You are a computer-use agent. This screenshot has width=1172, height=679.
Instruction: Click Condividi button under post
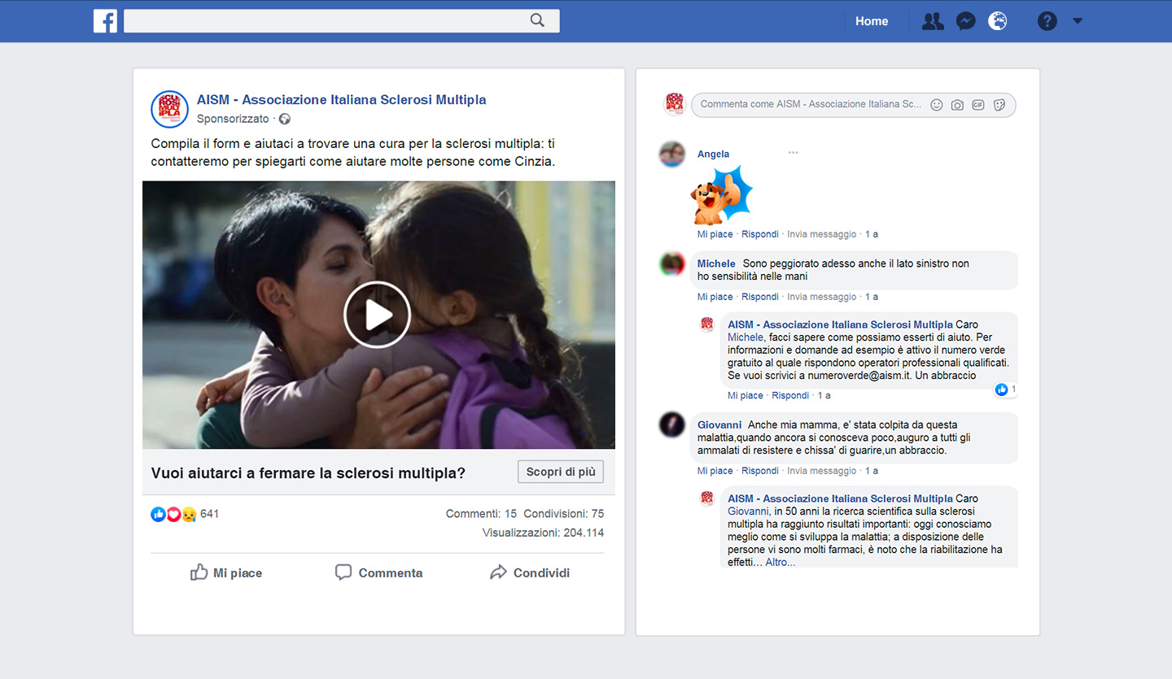point(530,572)
